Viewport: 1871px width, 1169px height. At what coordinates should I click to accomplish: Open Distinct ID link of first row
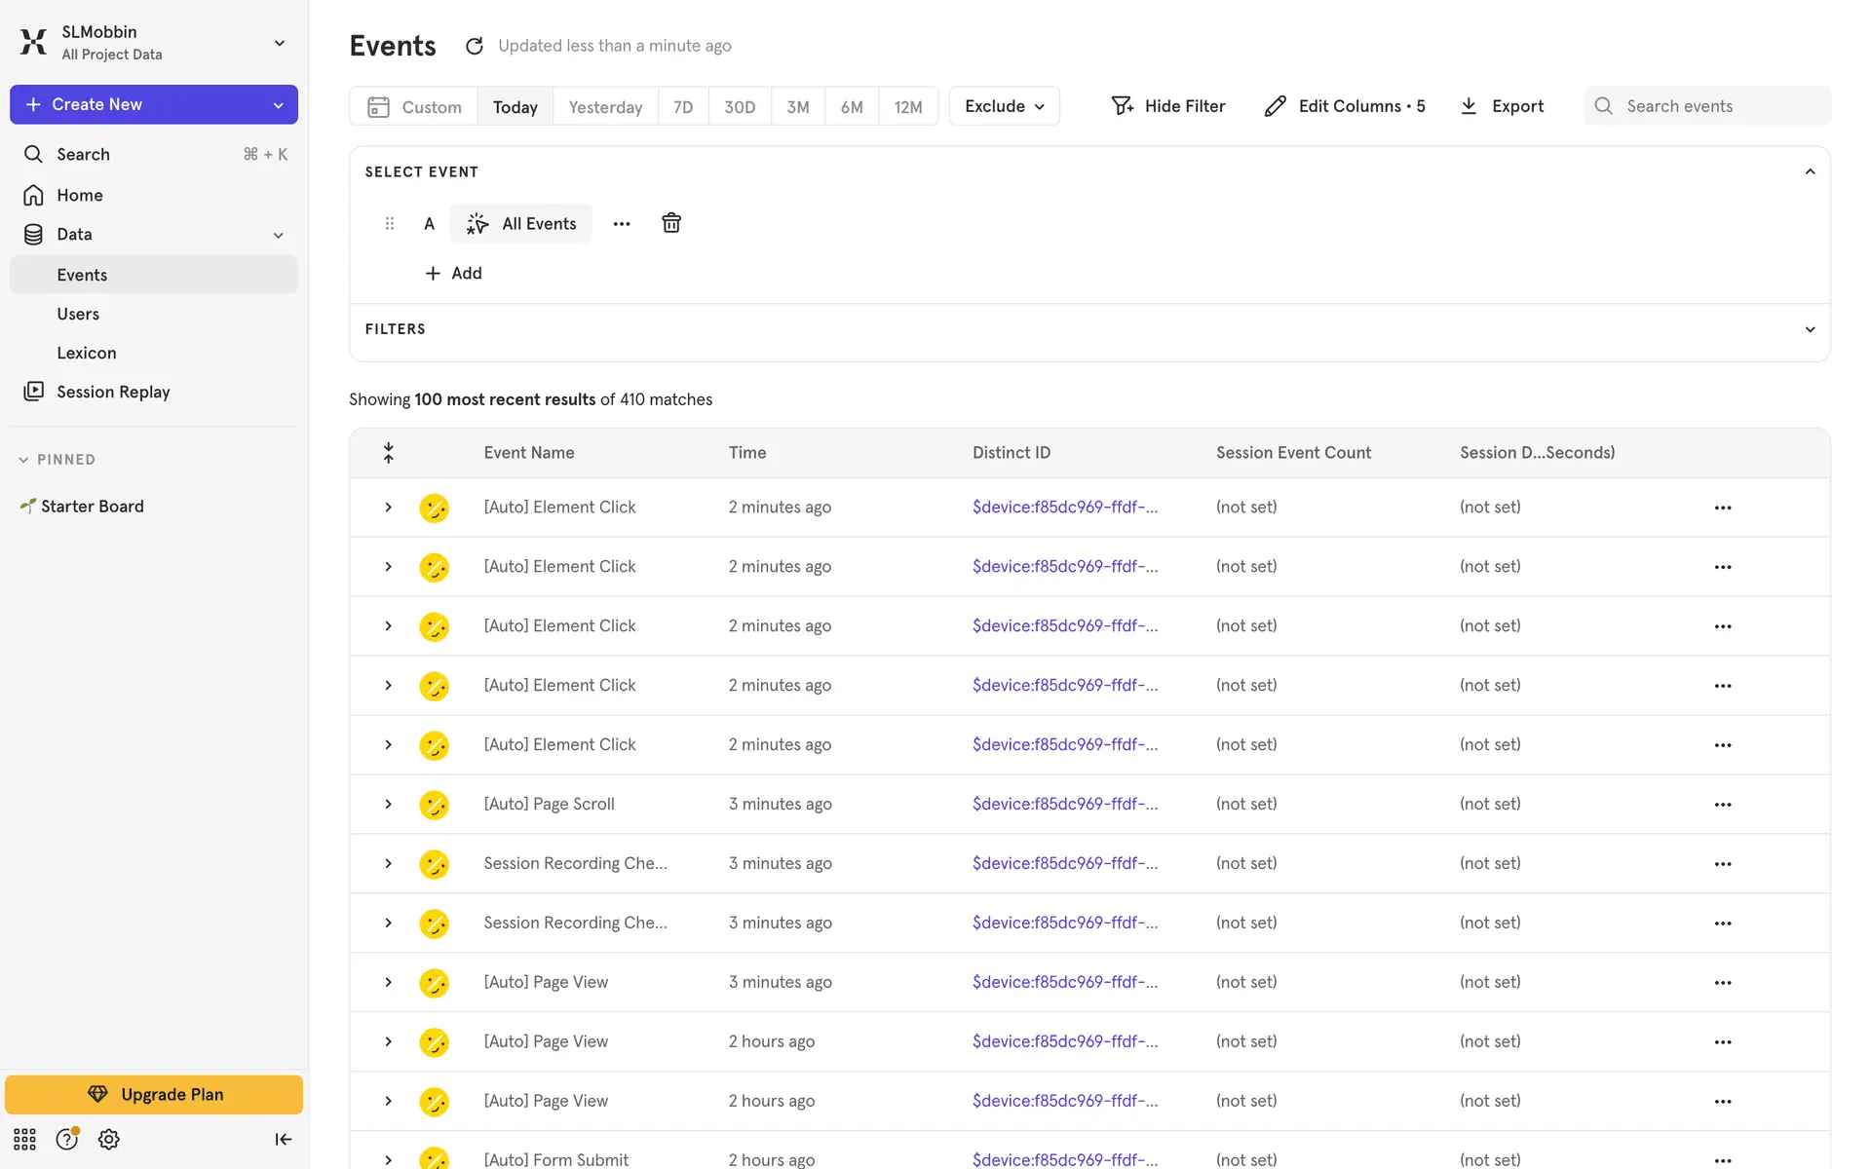[x=1065, y=507]
